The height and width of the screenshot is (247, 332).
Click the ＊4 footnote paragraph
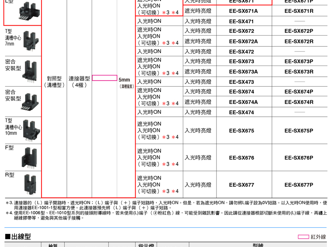pos(166,215)
